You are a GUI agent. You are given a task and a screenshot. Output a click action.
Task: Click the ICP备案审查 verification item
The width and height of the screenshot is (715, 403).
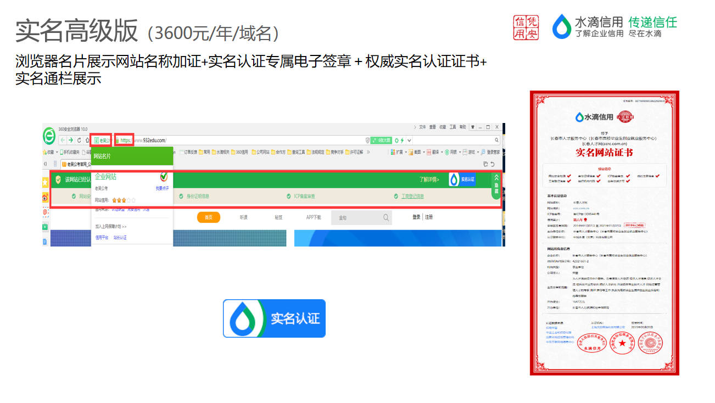point(301,196)
